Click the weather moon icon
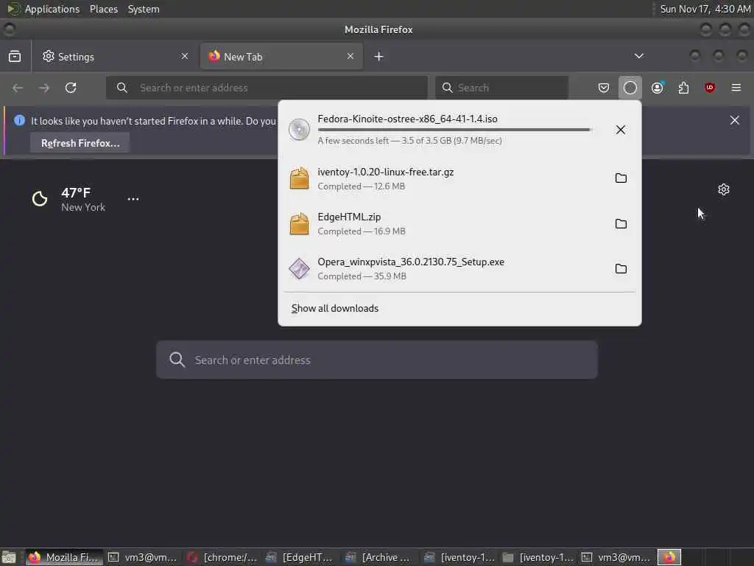The height and width of the screenshot is (566, 754). 40,199
